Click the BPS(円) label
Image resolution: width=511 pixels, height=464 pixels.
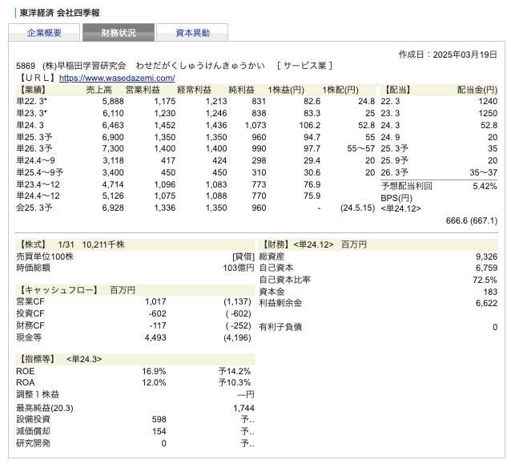click(x=396, y=198)
